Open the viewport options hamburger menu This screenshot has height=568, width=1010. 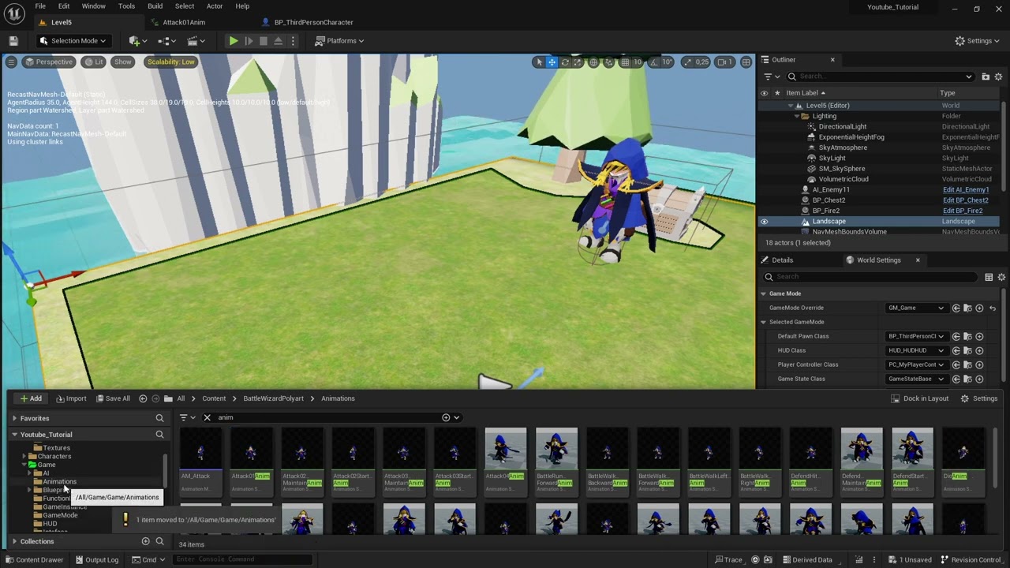click(x=11, y=62)
